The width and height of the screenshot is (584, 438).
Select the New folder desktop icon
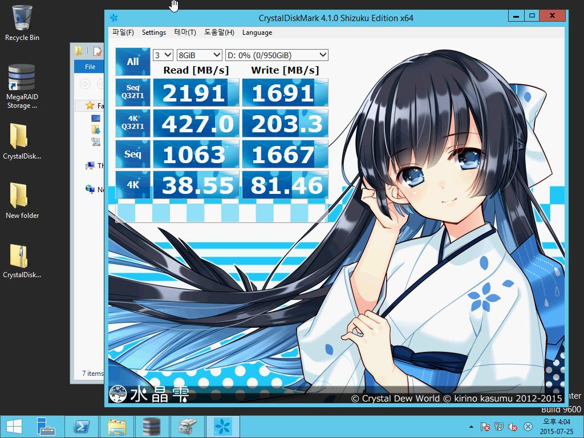coord(22,200)
